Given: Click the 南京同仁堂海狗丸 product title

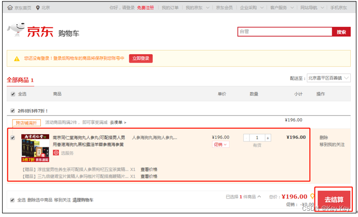Looking at the screenshot, I should tap(89, 141).
